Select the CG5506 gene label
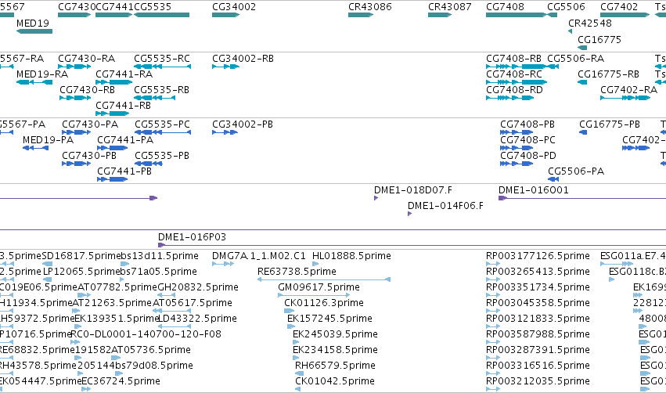Screen dimensions: 666x393 (566, 7)
